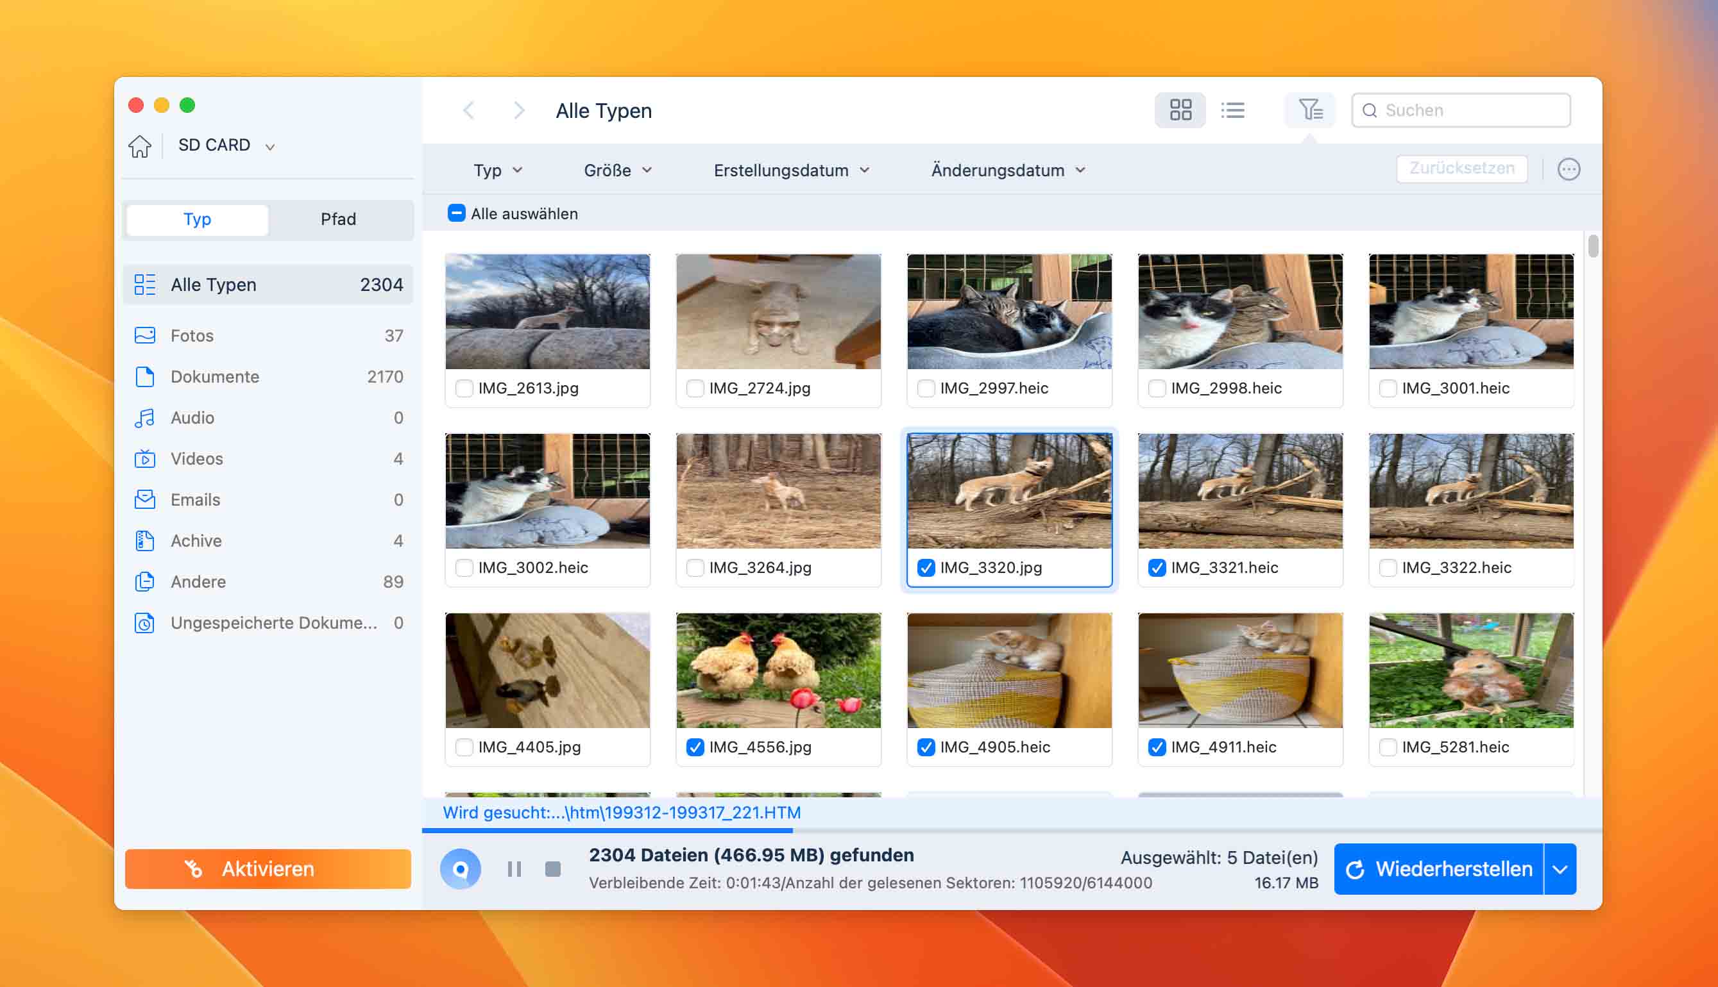Click the Aktivieren button
Image resolution: width=1718 pixels, height=987 pixels.
coord(268,868)
